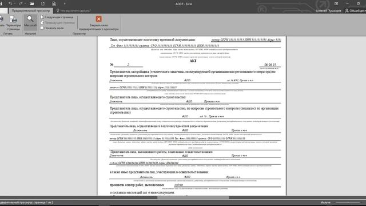Open file via the folder icon
This screenshot has width=366, height=206.
click(x=32, y=3)
